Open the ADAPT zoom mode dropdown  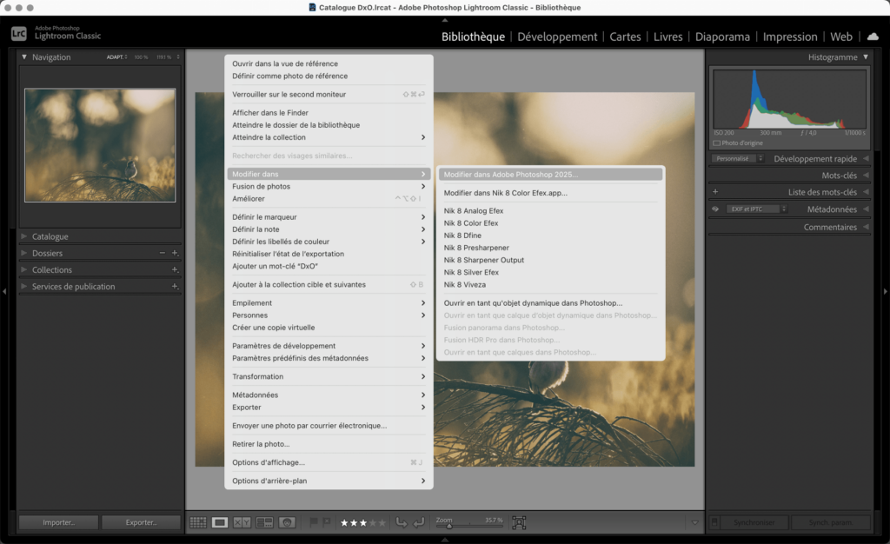[x=117, y=56]
